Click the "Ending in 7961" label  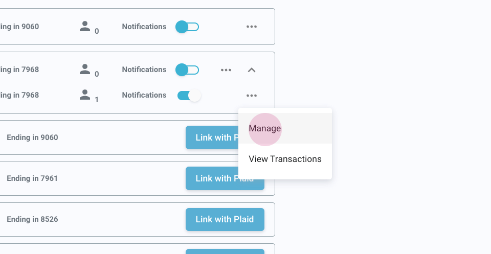pos(32,178)
